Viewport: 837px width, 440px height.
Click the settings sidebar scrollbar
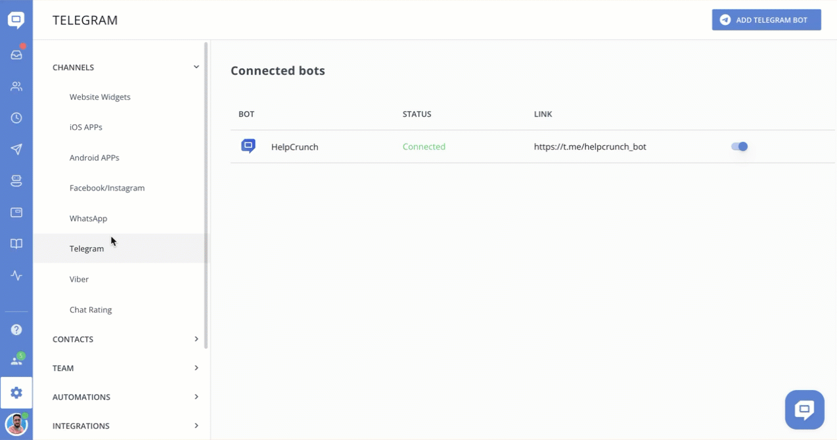point(206,197)
